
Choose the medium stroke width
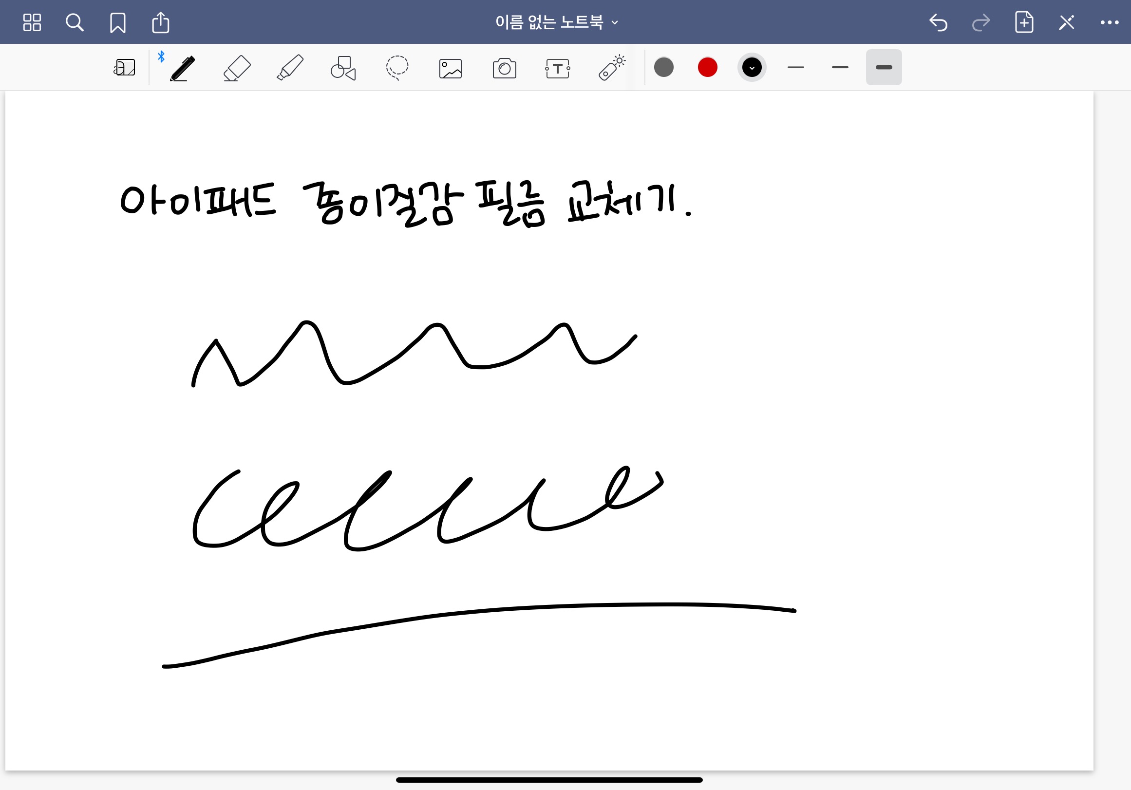(840, 67)
